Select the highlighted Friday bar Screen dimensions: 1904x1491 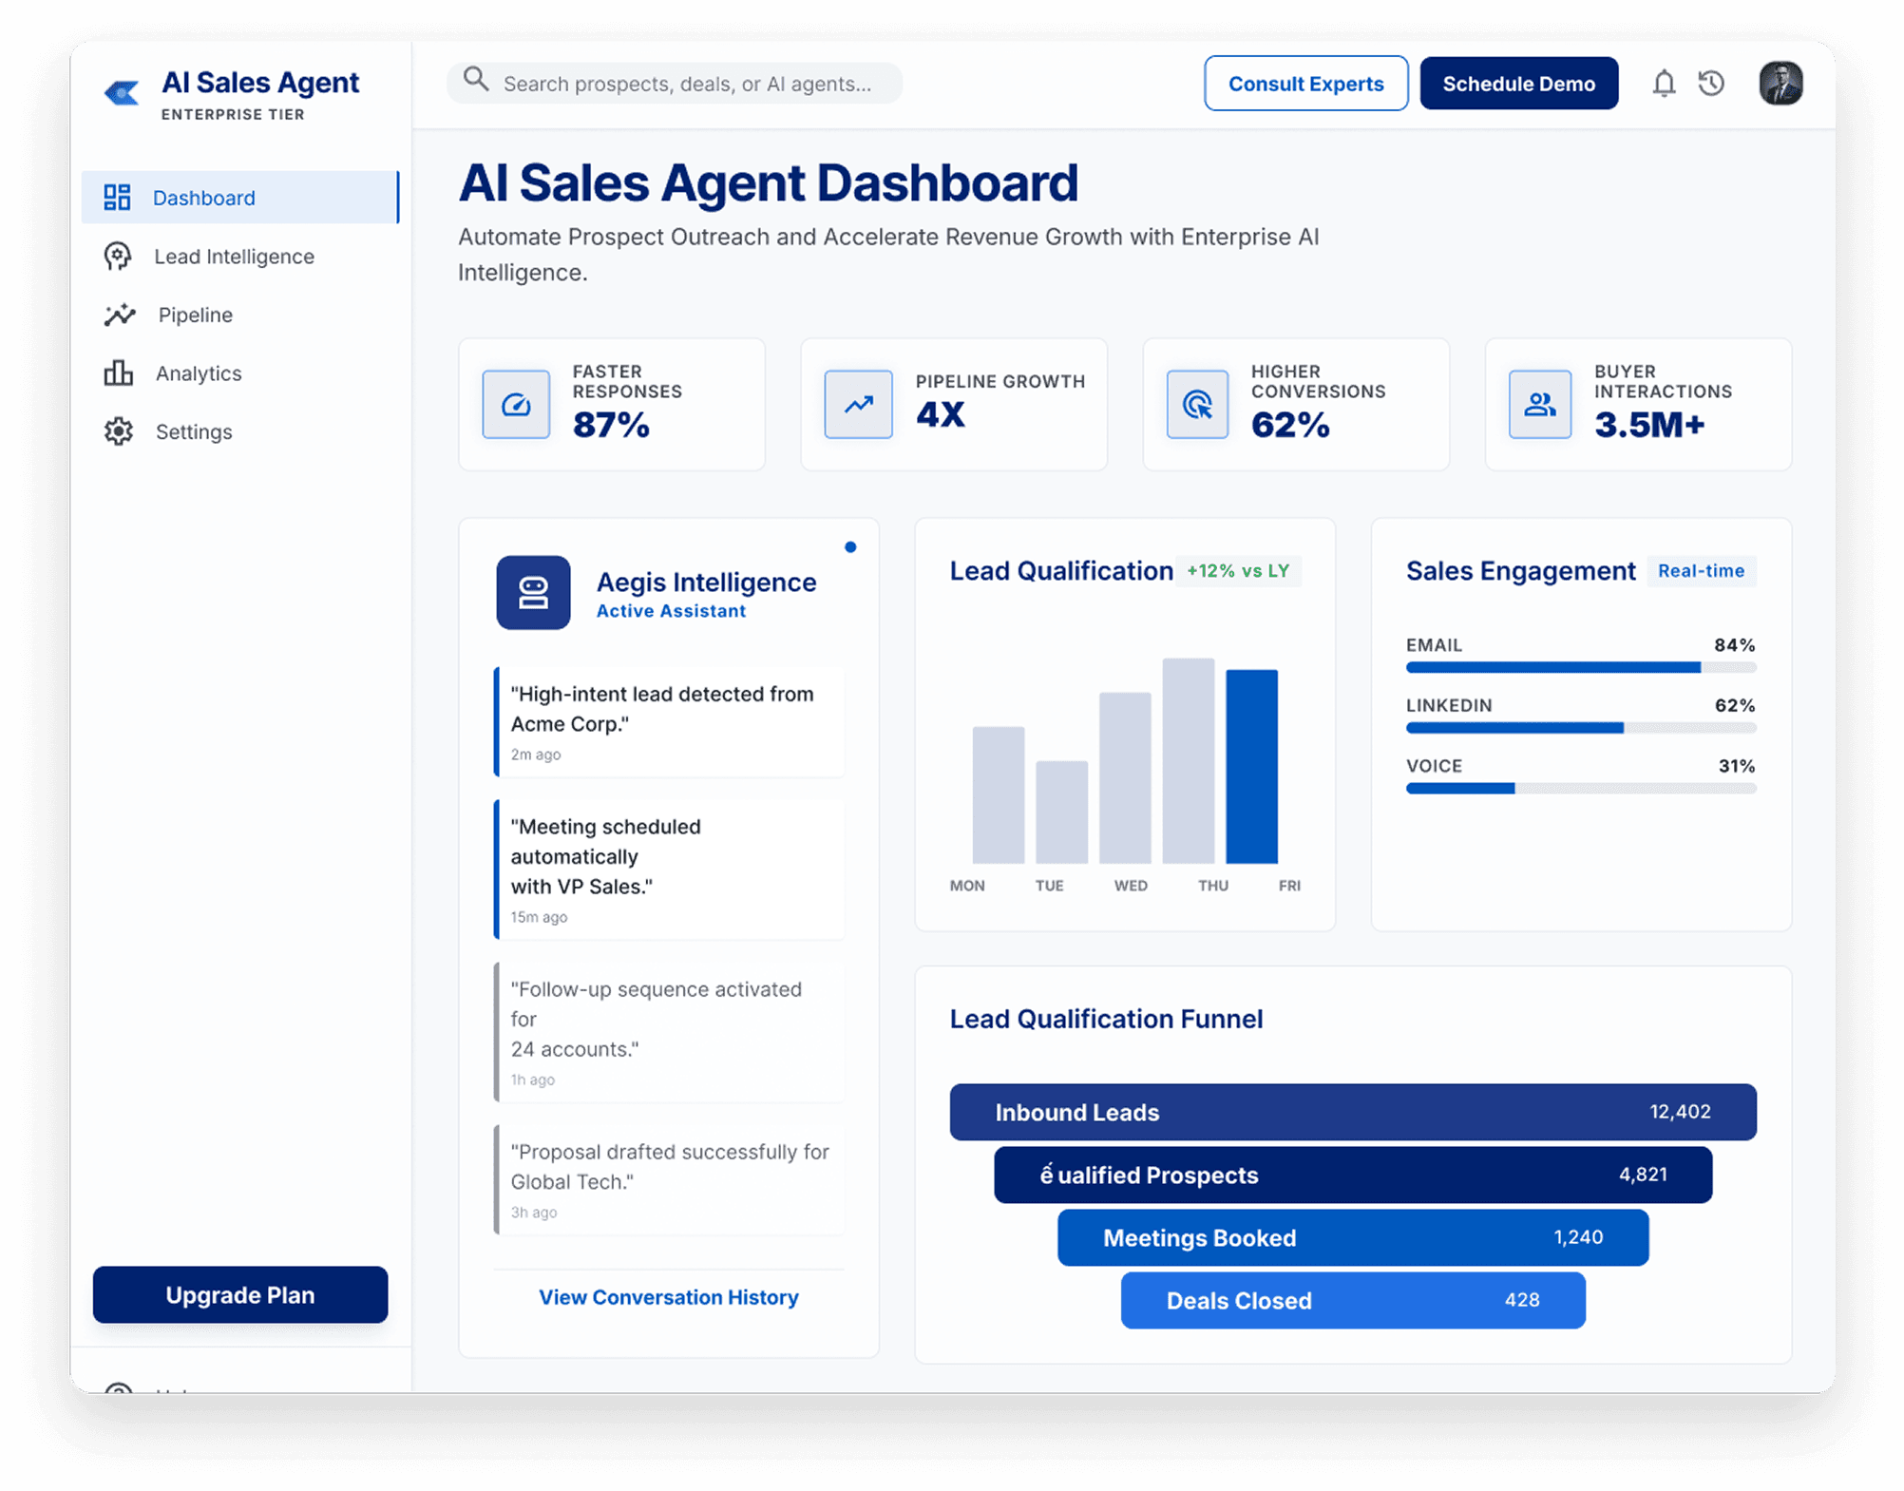coord(1251,766)
